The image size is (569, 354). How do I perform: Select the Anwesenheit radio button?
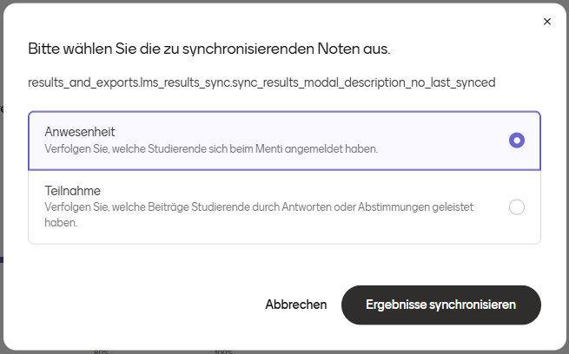click(516, 141)
